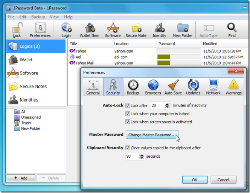The width and height of the screenshot is (250, 193).
Task: Open the Network preferences tab
Action: pyautogui.click(x=213, y=87)
